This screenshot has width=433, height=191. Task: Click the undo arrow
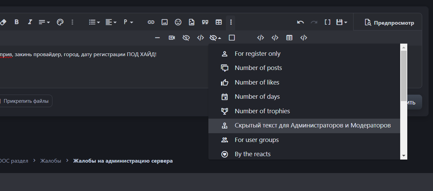tap(300, 22)
